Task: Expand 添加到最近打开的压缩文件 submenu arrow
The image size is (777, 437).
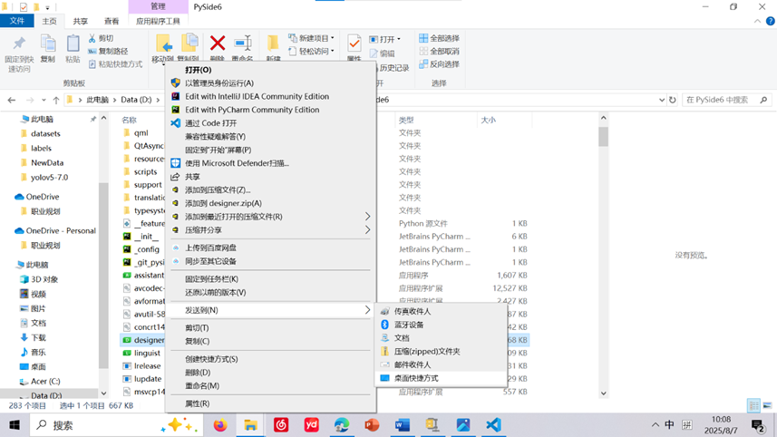Action: coord(367,217)
